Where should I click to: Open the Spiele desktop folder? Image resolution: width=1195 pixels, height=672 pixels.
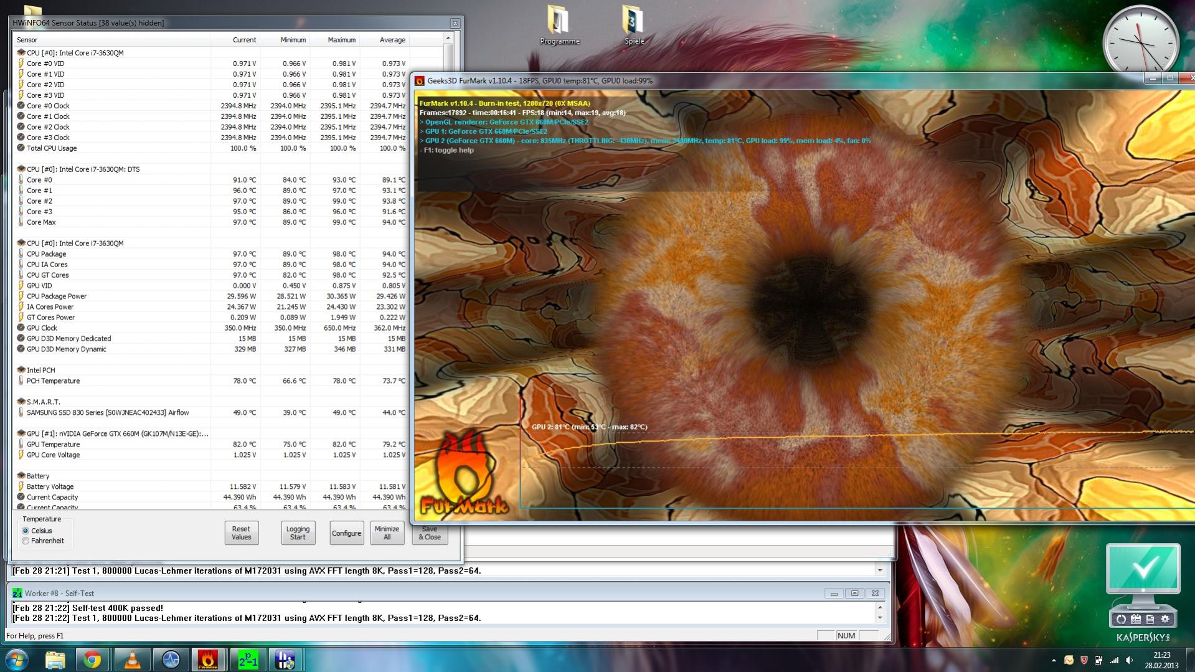coord(634,25)
